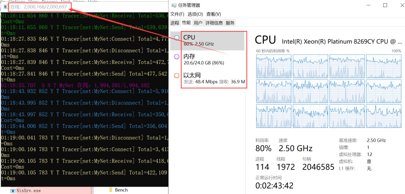This screenshot has height=194, width=405.
Task: Open the 查看(V) menu in Task Manager
Action: tap(214, 14)
